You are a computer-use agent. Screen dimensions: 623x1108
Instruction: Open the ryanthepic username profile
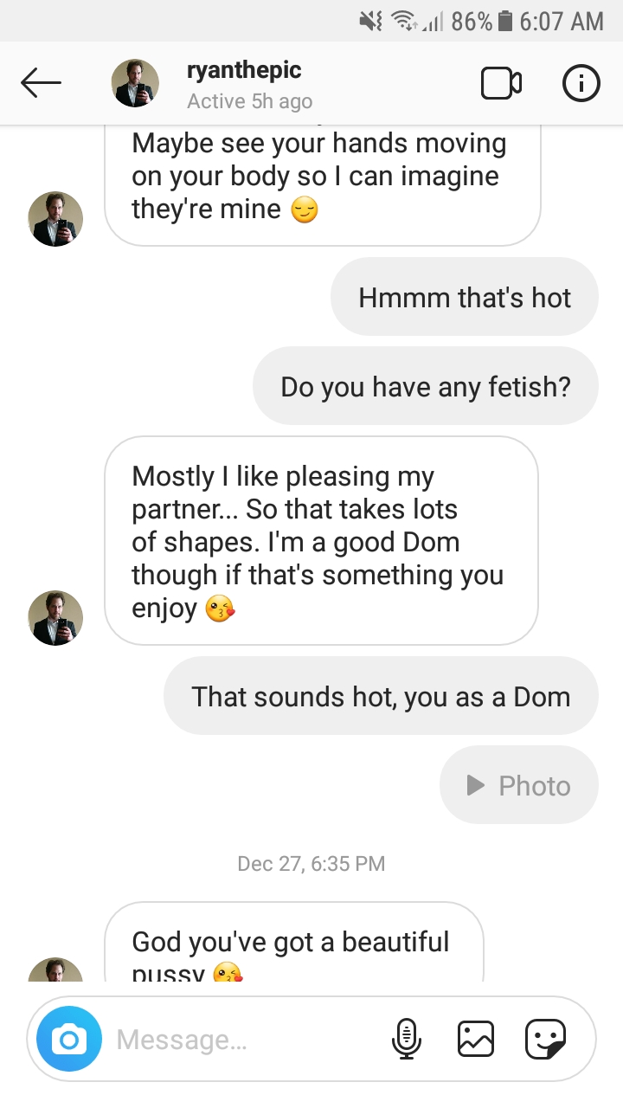coord(244,70)
